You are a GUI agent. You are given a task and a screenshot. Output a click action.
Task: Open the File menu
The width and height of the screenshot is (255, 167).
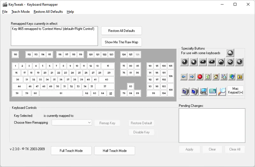tap(5, 12)
